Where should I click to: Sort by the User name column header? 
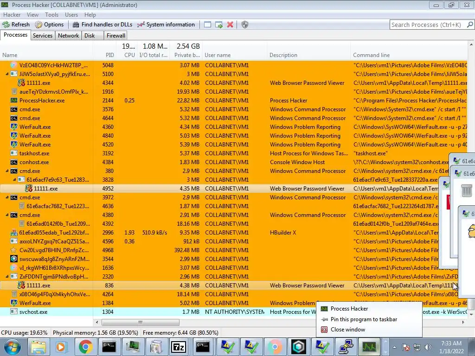coord(235,55)
